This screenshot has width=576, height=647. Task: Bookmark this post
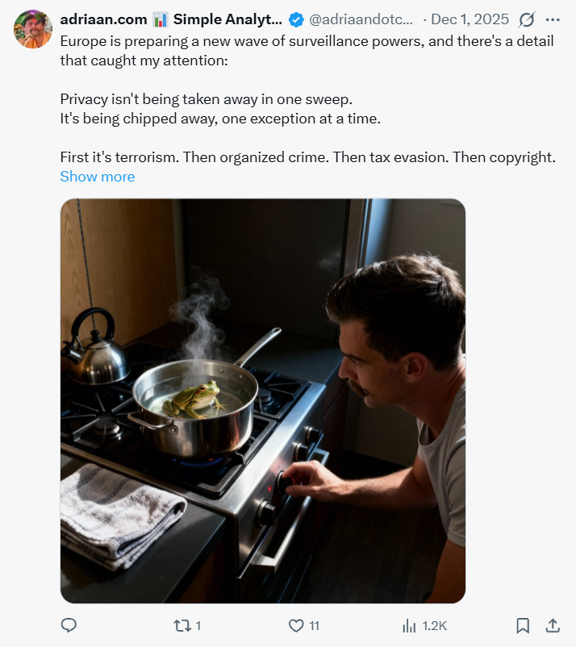(x=523, y=625)
